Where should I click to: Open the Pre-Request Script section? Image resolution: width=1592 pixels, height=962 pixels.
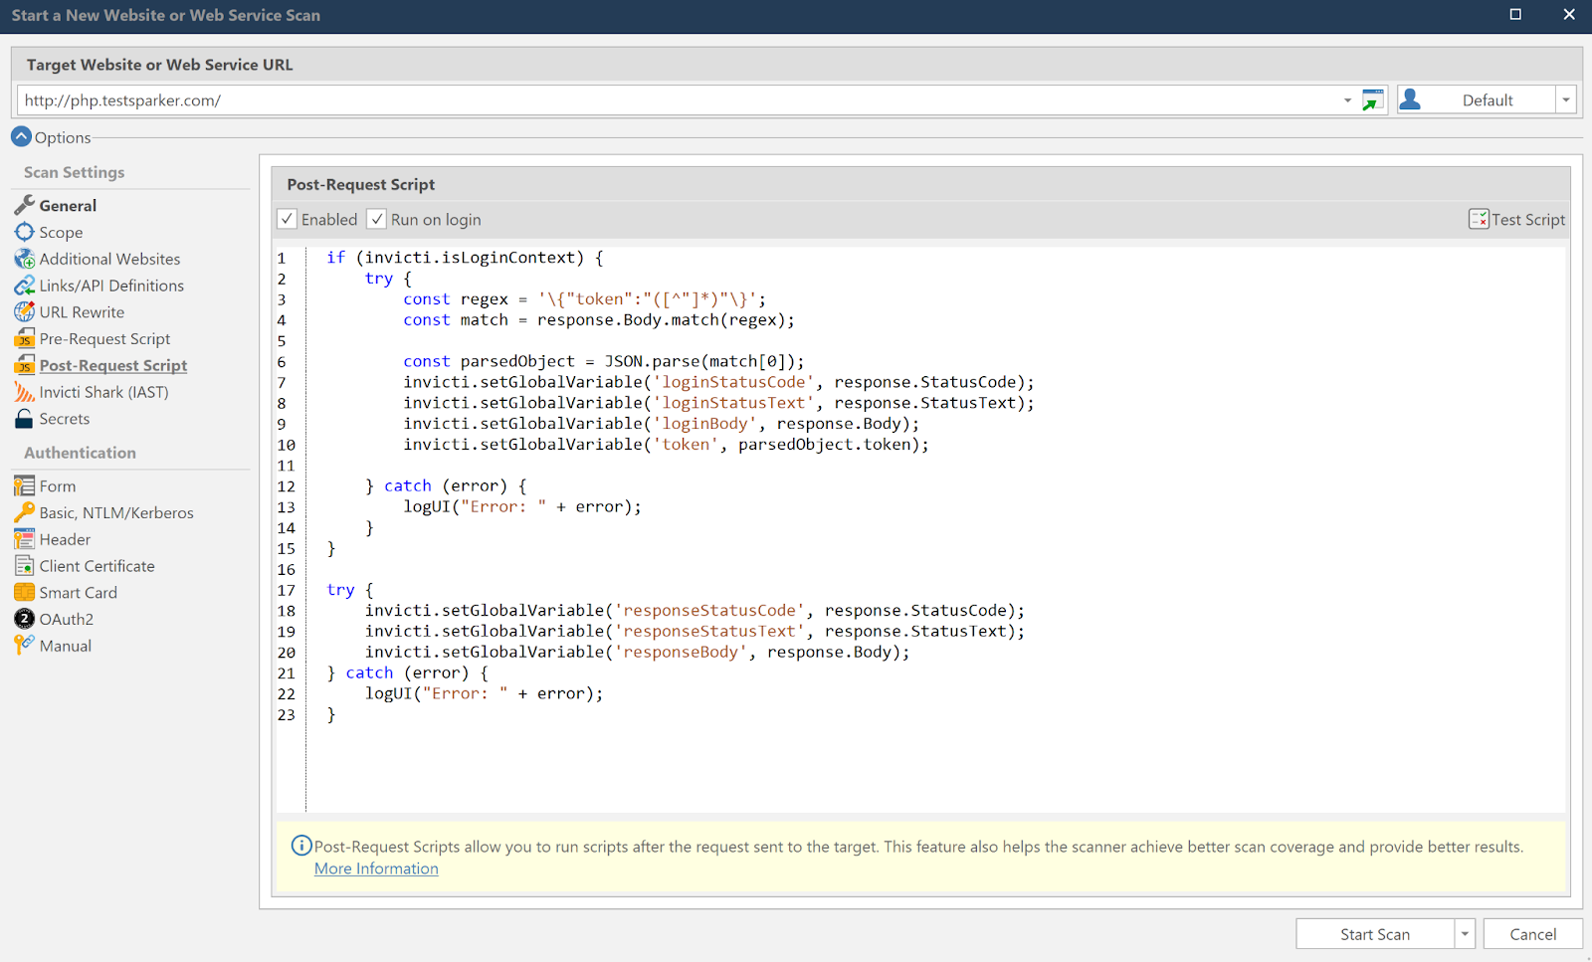coord(103,338)
